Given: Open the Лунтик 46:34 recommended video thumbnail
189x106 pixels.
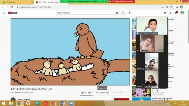Looking at the screenshot, I should pos(142,91).
